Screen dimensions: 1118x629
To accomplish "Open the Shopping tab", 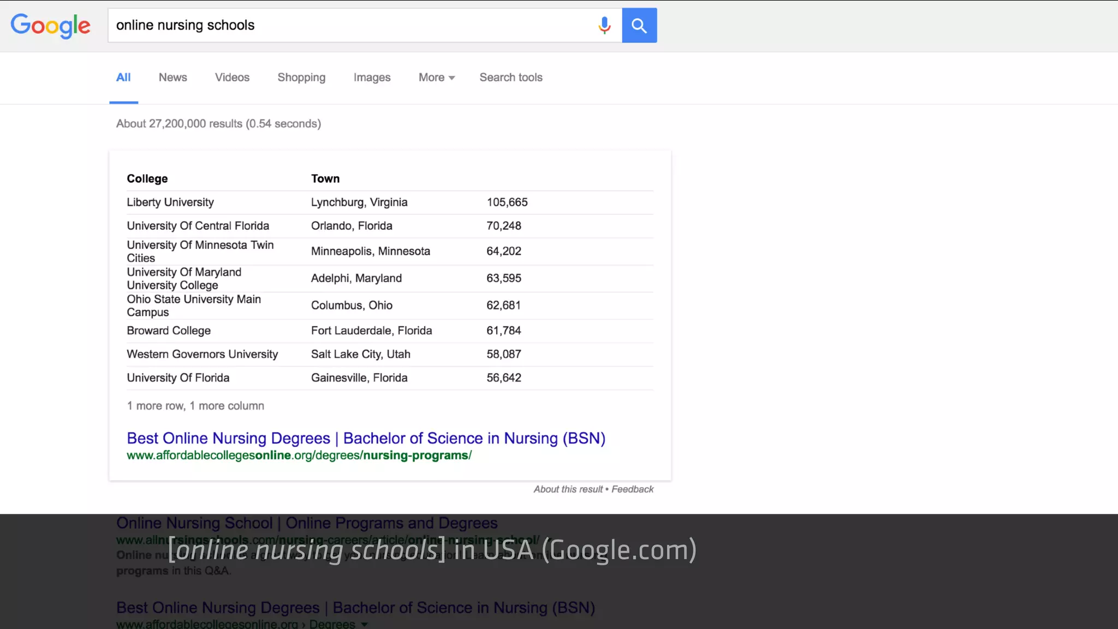I will (x=301, y=78).
